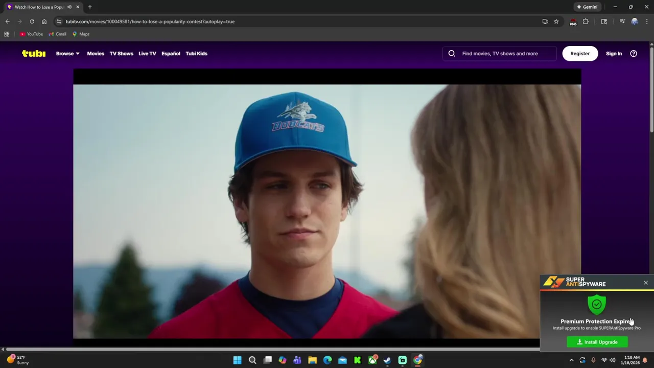View site information icon in address bar
Screen dimensions: 654x368
59,21
